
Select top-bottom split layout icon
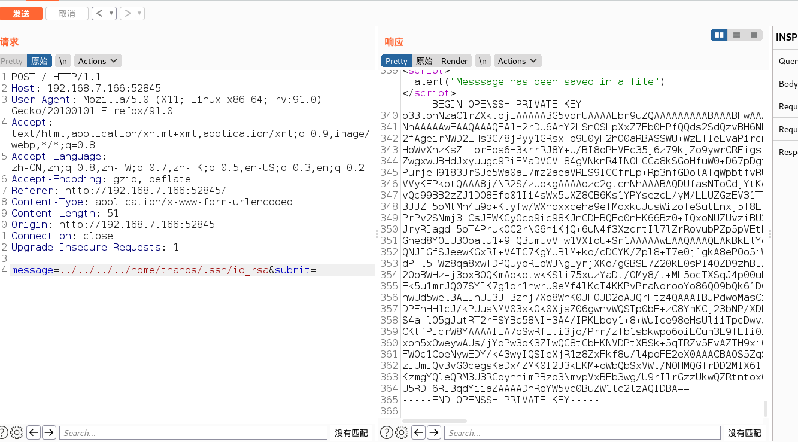tap(736, 35)
